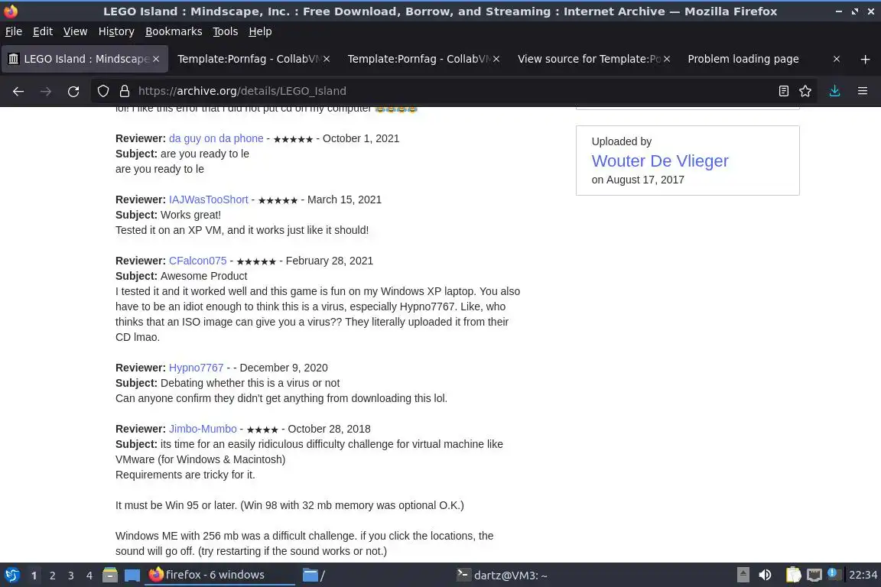Click the forward navigation arrow
This screenshot has height=587, width=881.
(46, 91)
